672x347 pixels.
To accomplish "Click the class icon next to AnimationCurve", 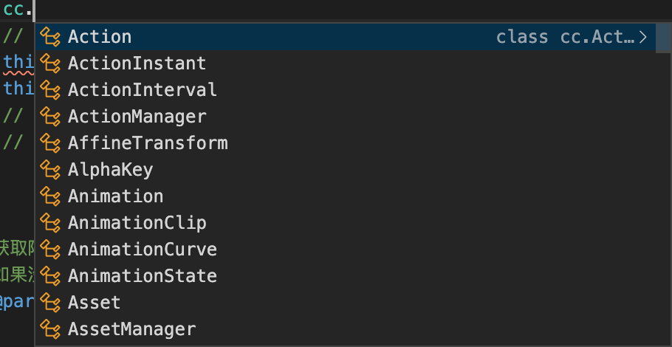I will tap(50, 250).
